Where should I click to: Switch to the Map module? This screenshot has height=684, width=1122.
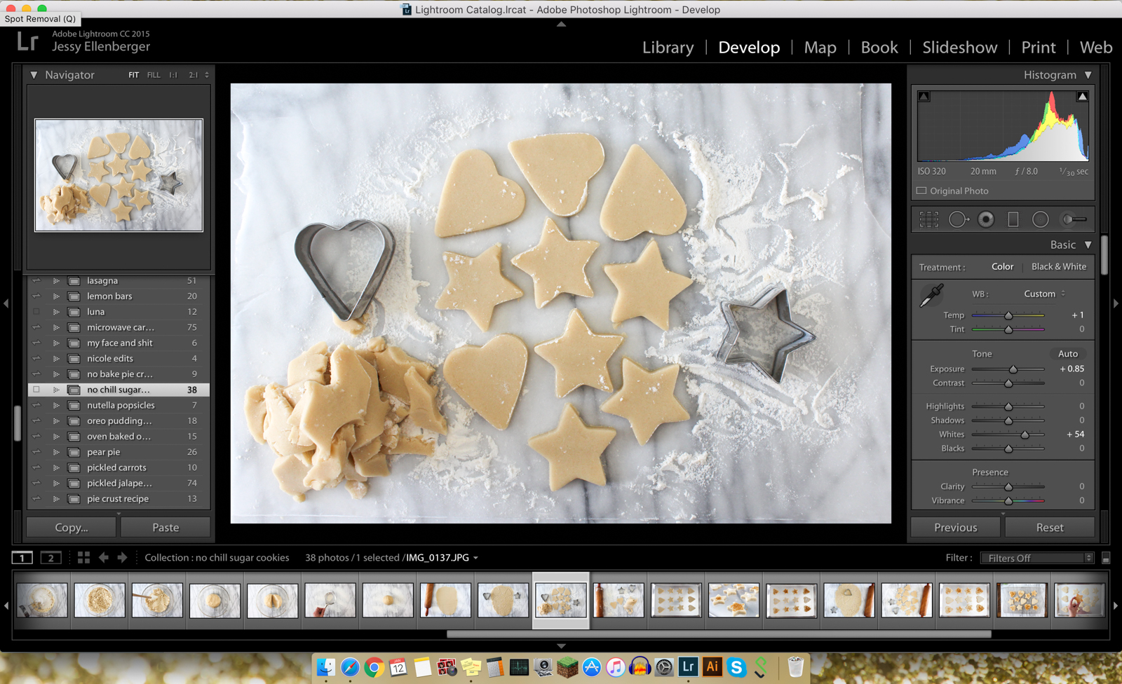pyautogui.click(x=820, y=47)
